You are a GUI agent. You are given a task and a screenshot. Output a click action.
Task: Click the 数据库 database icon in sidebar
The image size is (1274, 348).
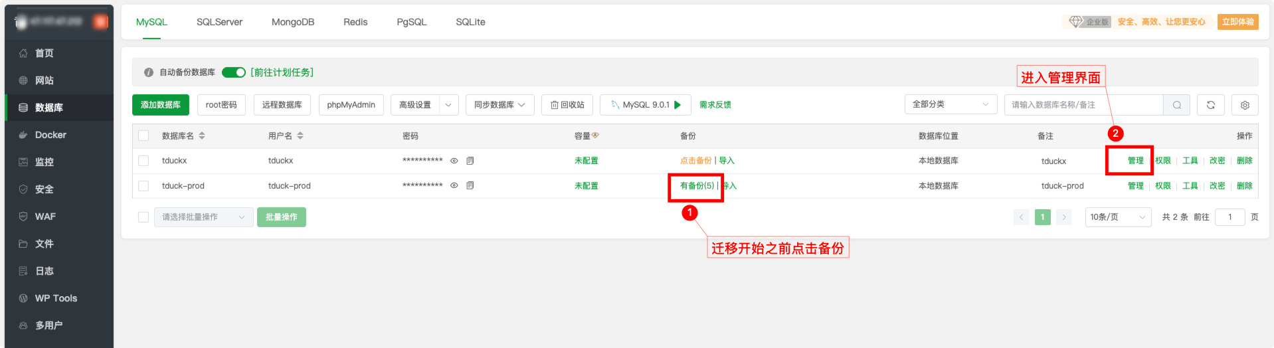tap(23, 108)
